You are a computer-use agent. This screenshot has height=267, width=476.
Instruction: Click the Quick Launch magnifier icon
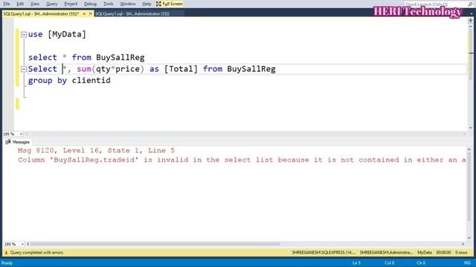pos(471,4)
